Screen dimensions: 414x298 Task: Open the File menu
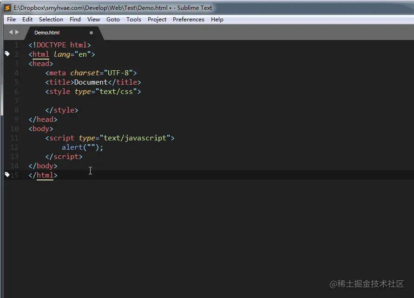pyautogui.click(x=11, y=20)
